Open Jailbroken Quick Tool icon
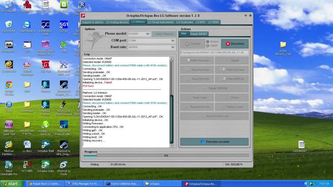The height and width of the screenshot is (187, 333). pyautogui.click(x=9, y=128)
